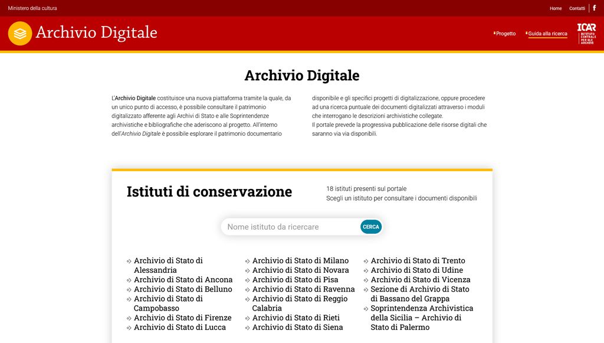Open the Contatti page

[x=577, y=8]
